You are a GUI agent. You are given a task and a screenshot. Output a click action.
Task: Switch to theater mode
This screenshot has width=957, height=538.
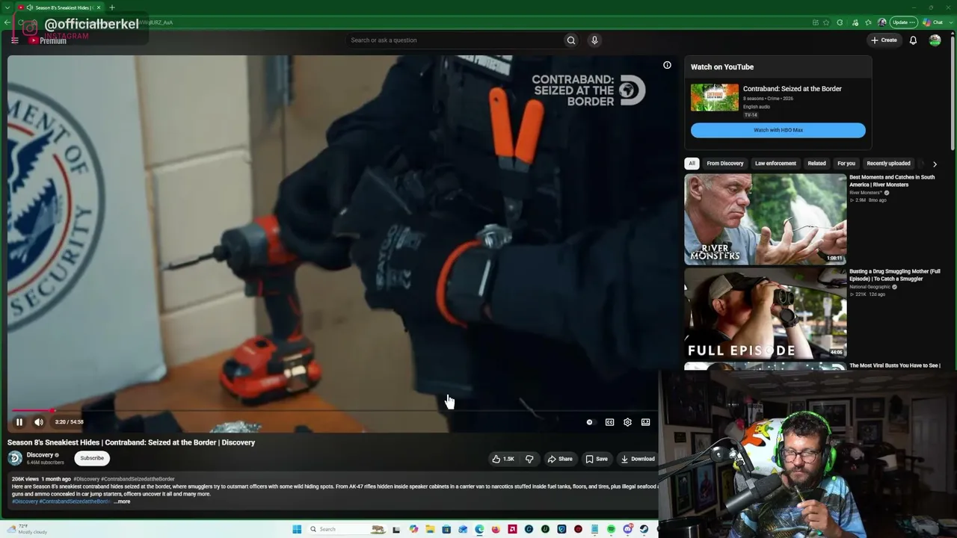[645, 422]
